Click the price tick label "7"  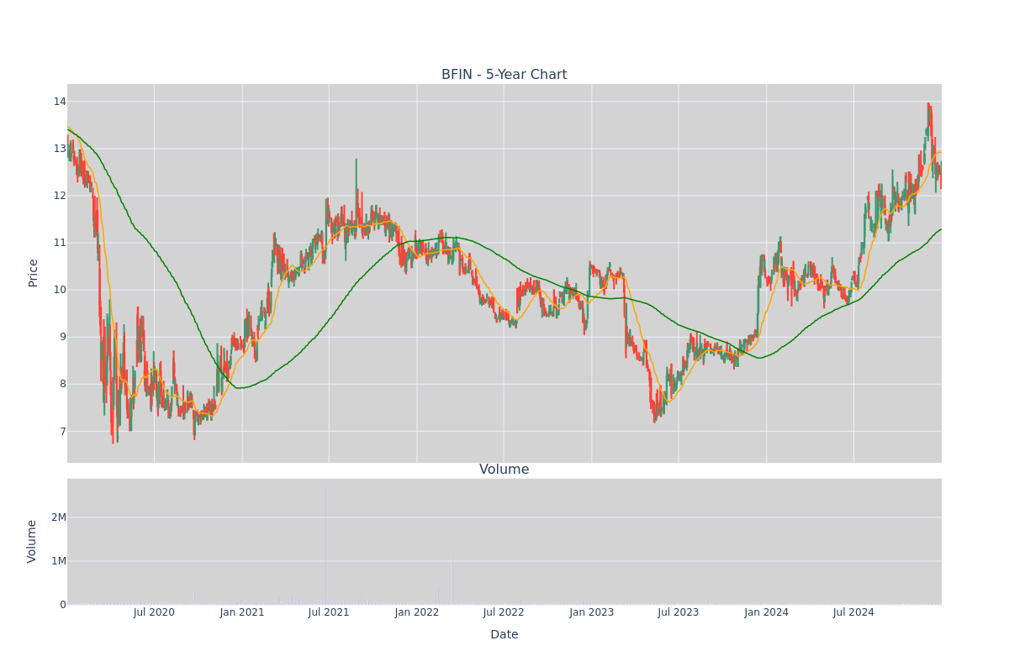point(63,431)
